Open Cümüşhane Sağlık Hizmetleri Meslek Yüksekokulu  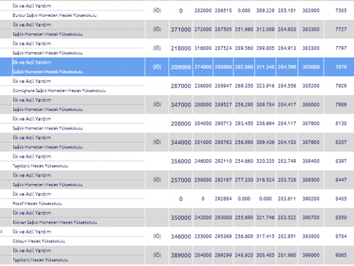click(x=59, y=90)
